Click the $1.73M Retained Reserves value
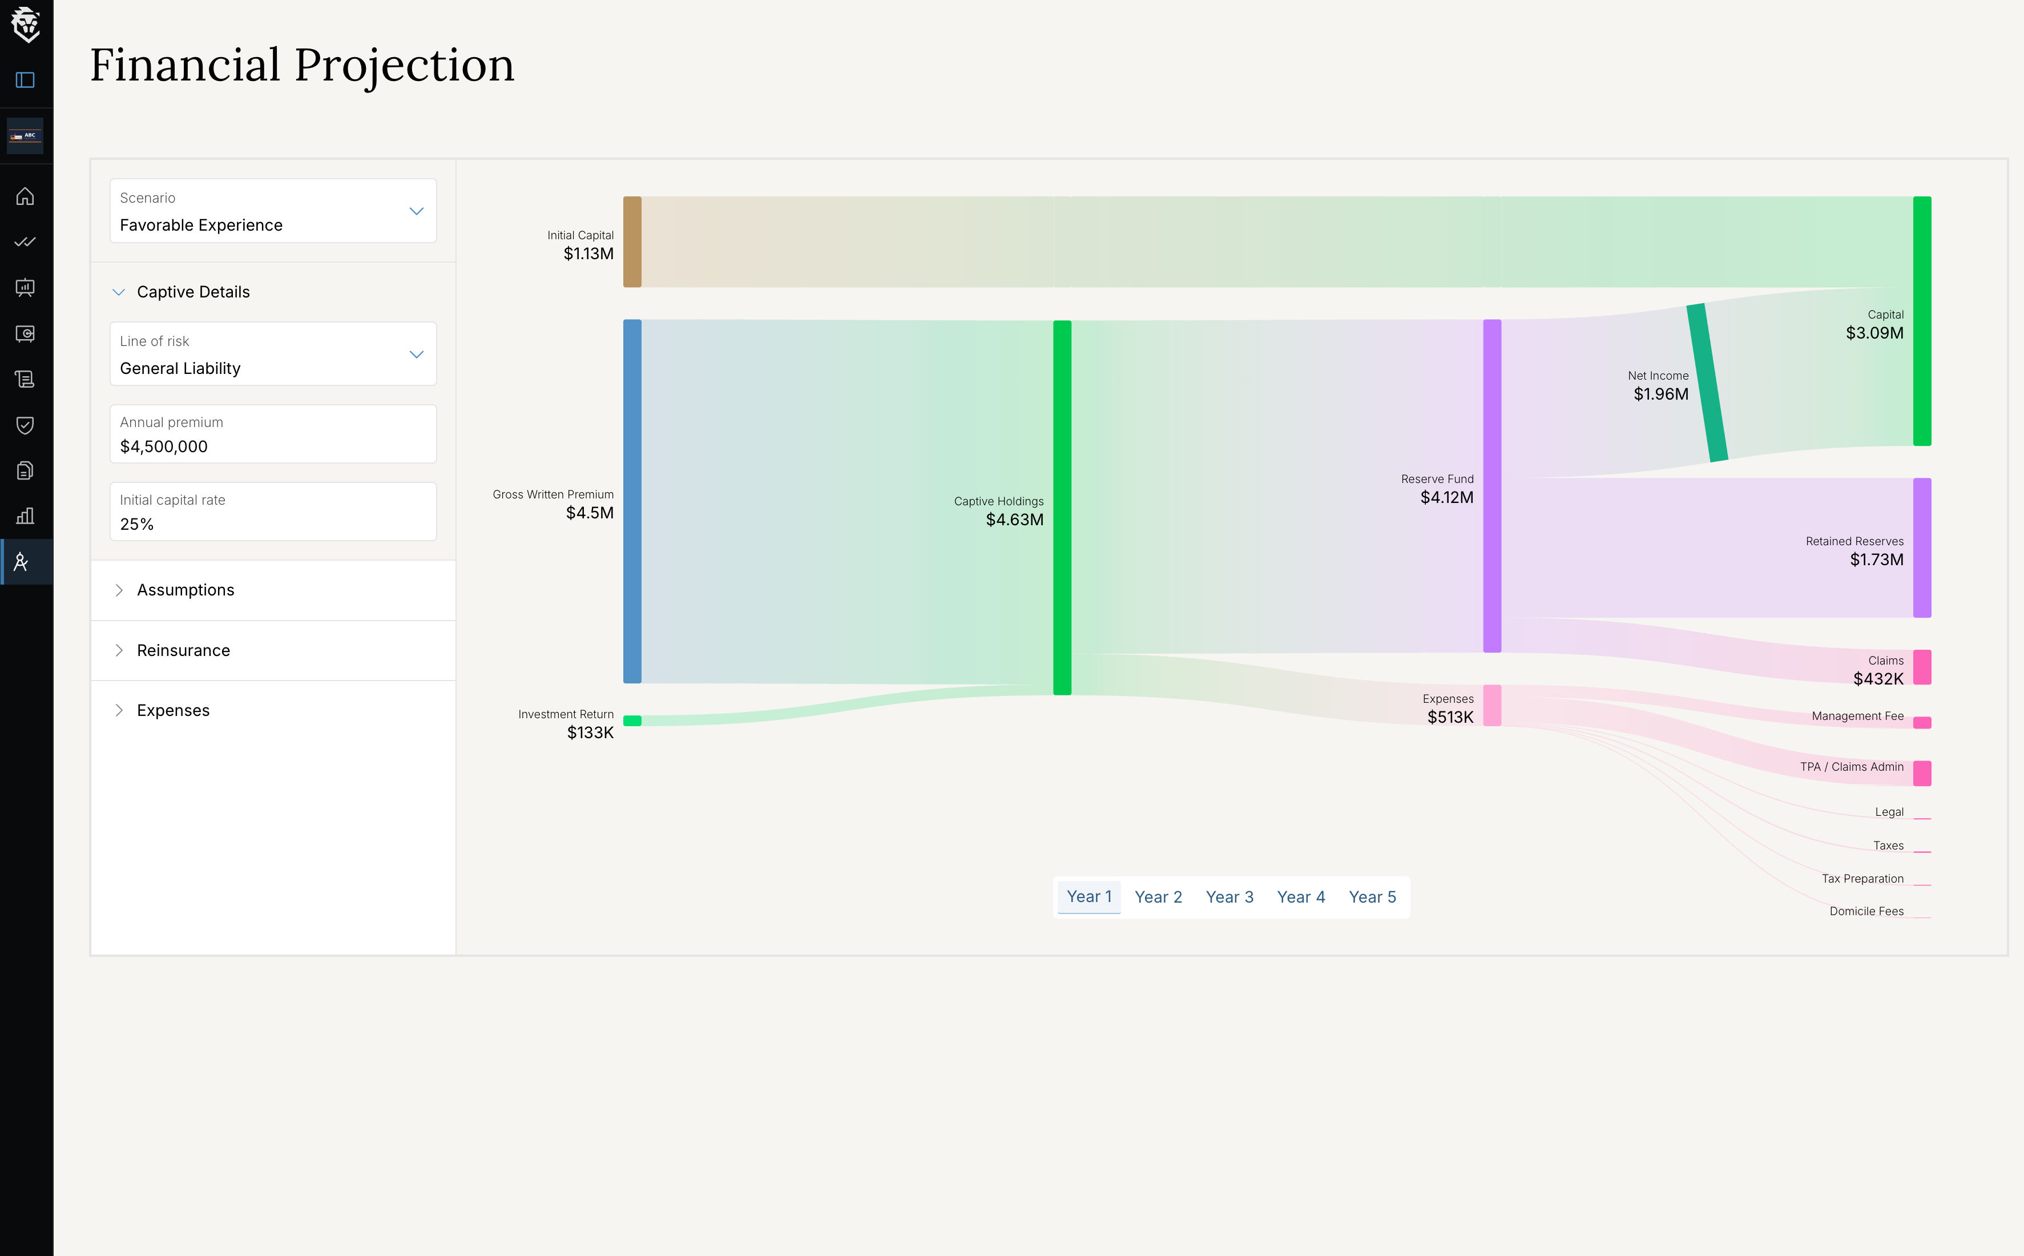The image size is (2024, 1256). [x=1876, y=560]
